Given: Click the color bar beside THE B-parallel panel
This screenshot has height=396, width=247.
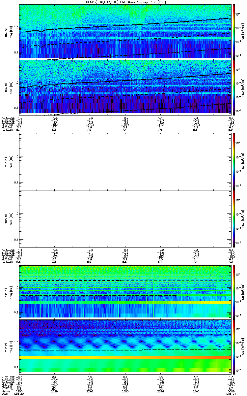Looking at the screenshot, I should click(x=234, y=346).
